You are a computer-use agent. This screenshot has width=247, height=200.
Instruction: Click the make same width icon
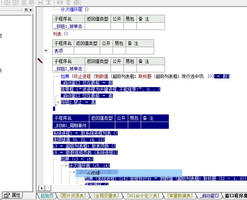coord(60,2)
